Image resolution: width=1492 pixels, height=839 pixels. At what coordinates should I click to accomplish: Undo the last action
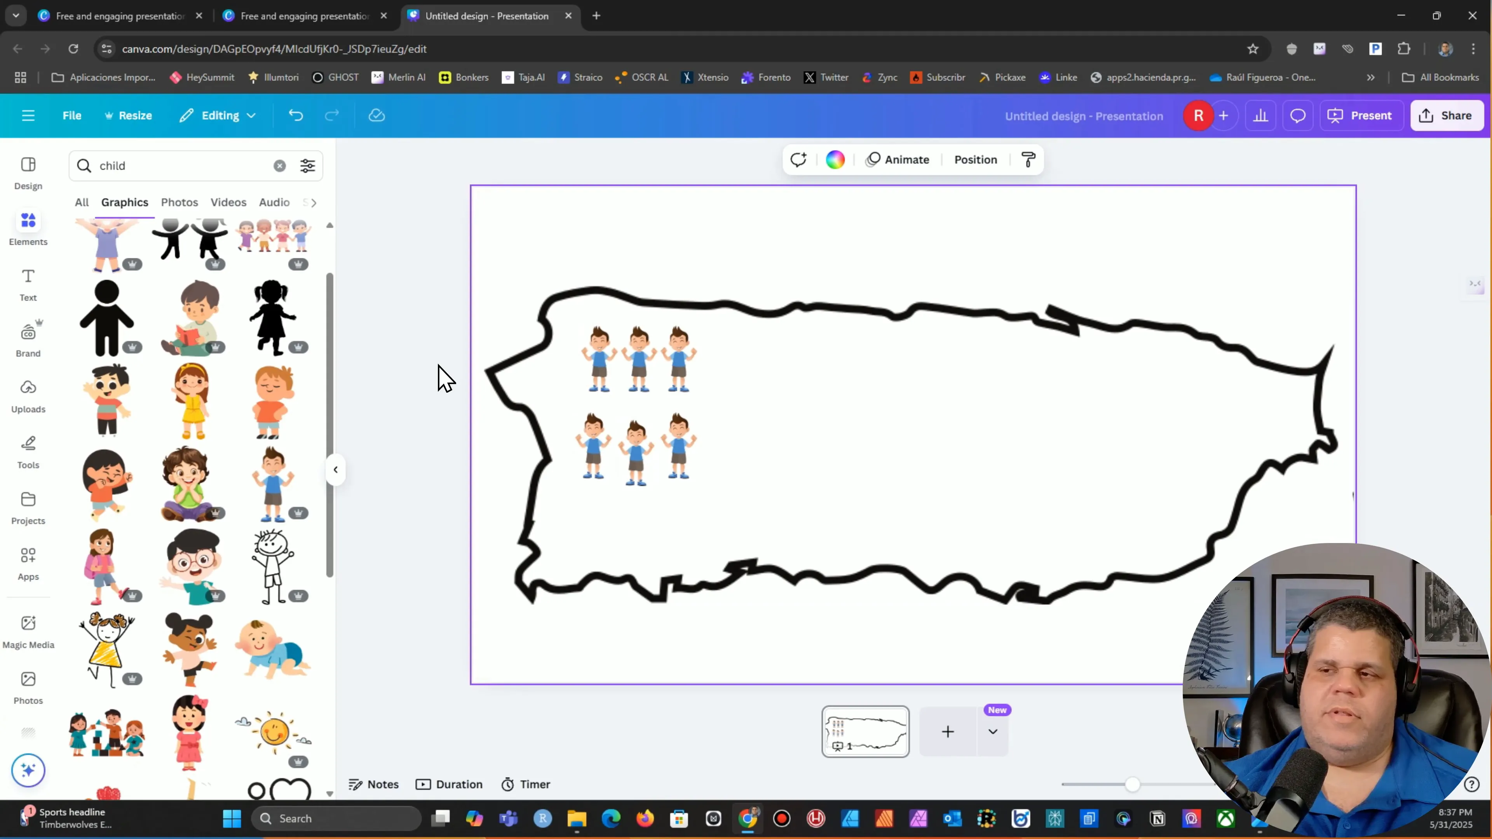pos(295,115)
